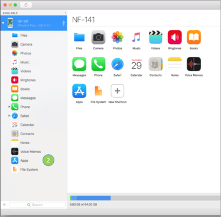Open the Contacts icon in main grid

(155, 64)
